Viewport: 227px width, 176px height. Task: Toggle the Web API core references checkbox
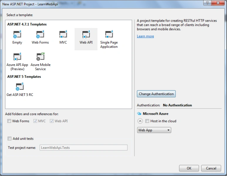coord(52,121)
